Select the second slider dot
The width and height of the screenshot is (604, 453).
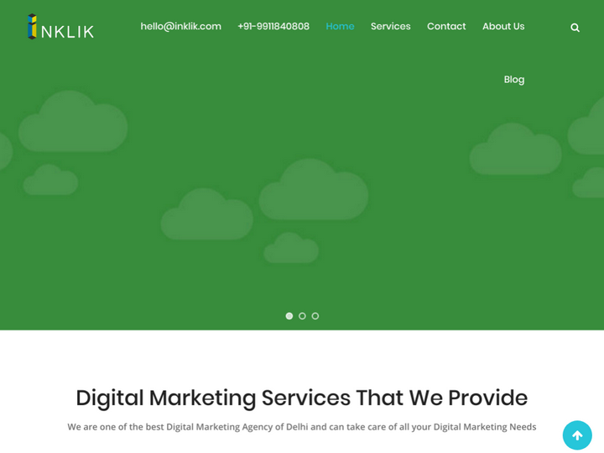tap(302, 316)
